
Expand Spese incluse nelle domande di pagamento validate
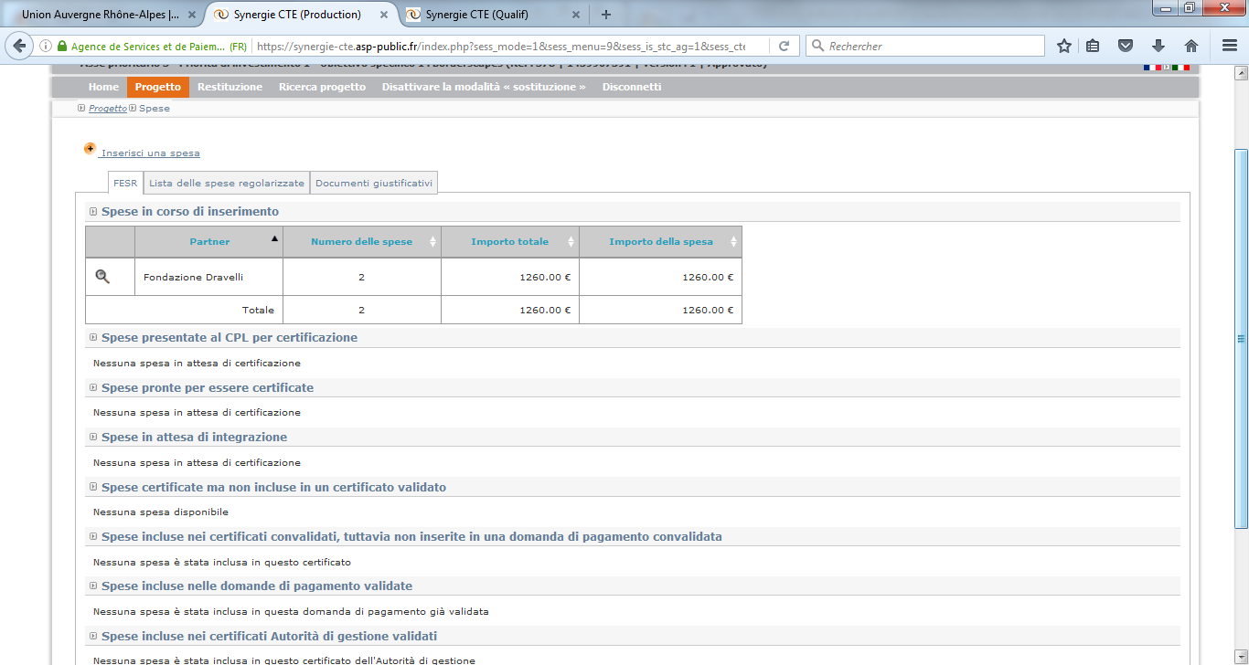93,586
